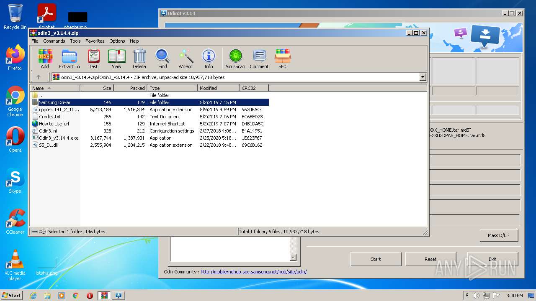Image resolution: width=536 pixels, height=301 pixels.
Task: Open the Favorites menu
Action: [x=95, y=41]
